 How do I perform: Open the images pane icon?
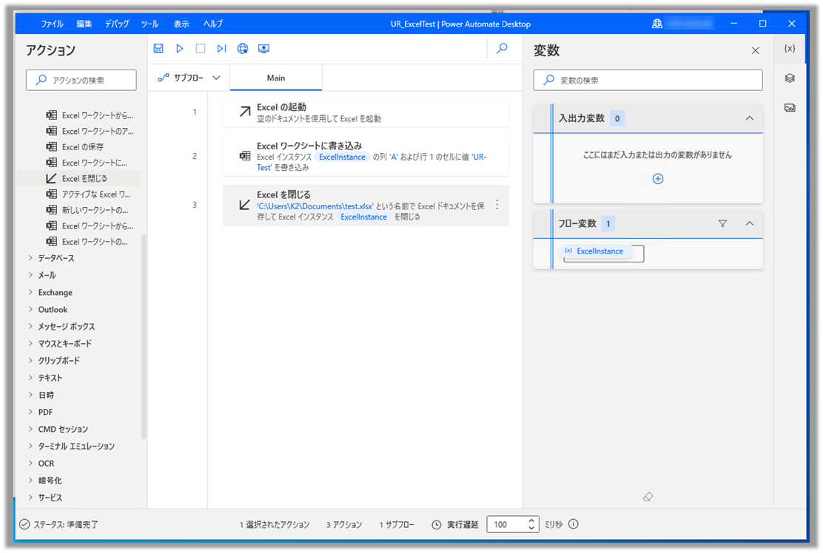coord(790,107)
